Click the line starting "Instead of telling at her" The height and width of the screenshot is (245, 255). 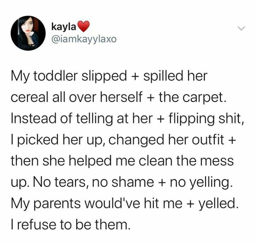point(127,119)
